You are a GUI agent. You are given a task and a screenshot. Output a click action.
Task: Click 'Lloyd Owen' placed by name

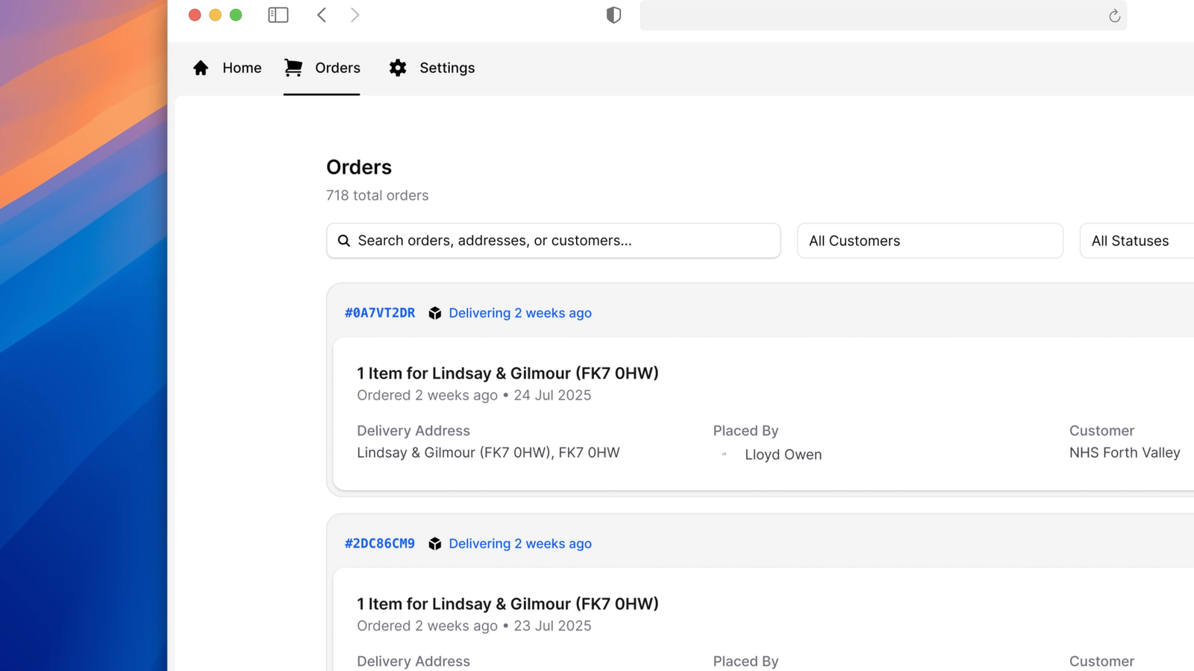783,455
